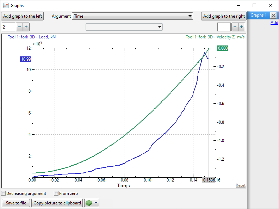Click the Add link under the tab
Image resolution: width=279 pixels, height=209 pixels.
pos(274,23)
